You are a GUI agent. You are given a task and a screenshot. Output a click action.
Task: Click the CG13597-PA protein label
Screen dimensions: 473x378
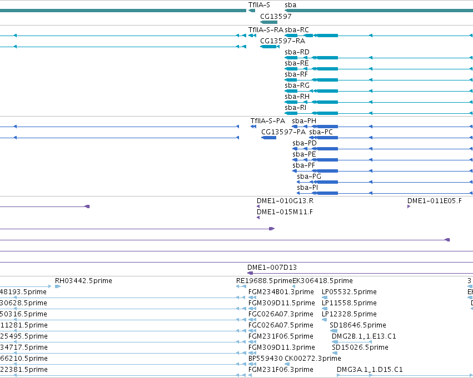(x=283, y=132)
